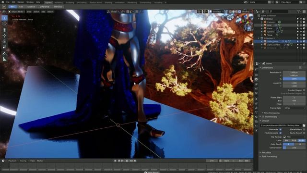Open the Object Mode dropdown

pos(17,12)
